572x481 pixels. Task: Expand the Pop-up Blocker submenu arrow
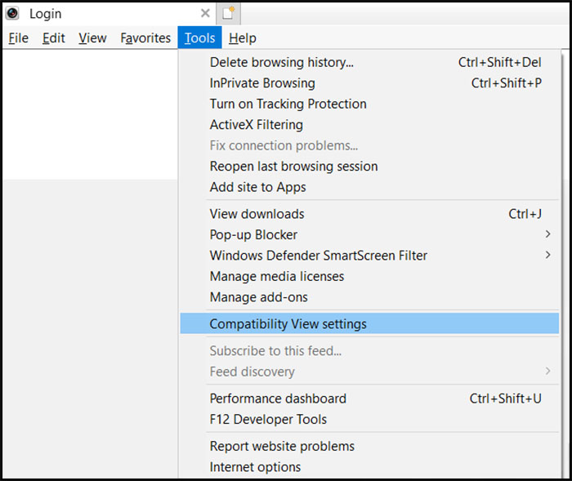point(547,234)
